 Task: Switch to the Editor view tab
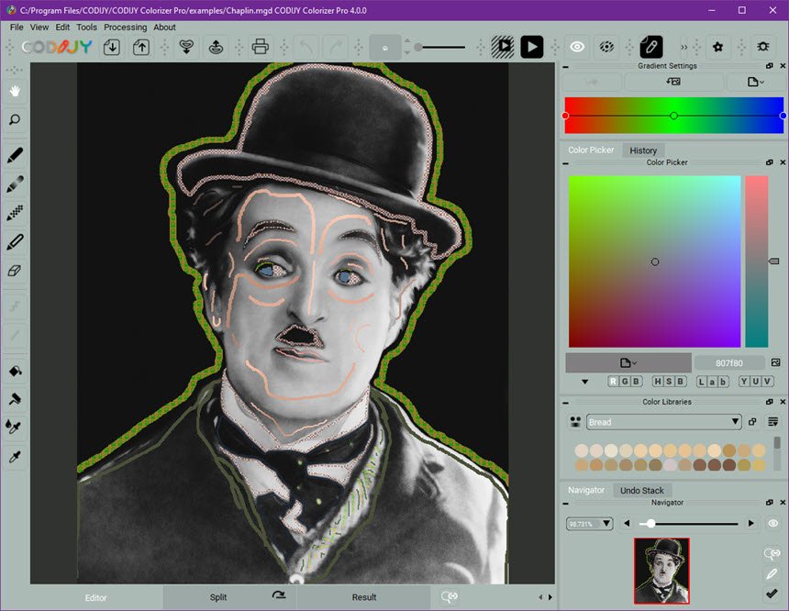95,597
